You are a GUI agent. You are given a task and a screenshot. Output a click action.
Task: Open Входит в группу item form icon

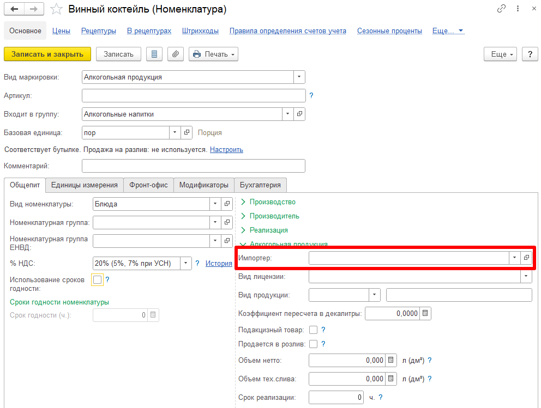[299, 114]
